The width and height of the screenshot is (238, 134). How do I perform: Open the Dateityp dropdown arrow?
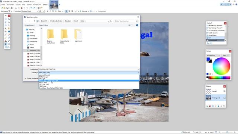tap(138, 73)
